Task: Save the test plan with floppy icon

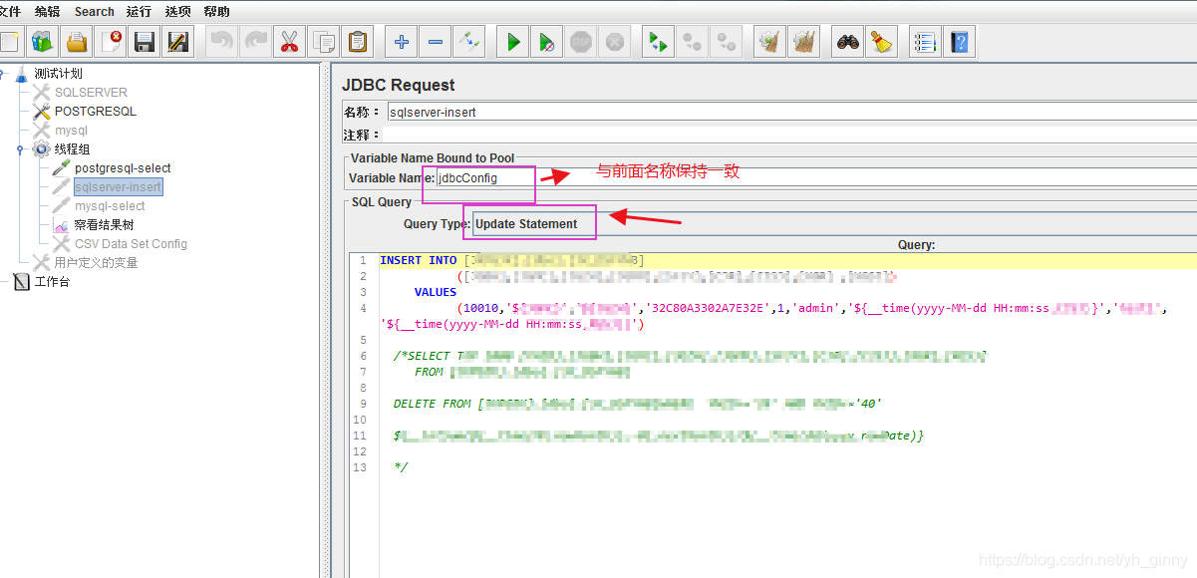Action: pyautogui.click(x=145, y=42)
